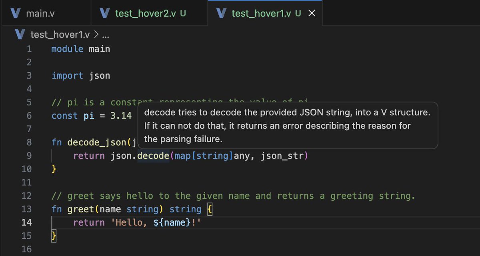Click the decode hover documentation tooltip
Screen dimensions: 480x256
point(288,126)
